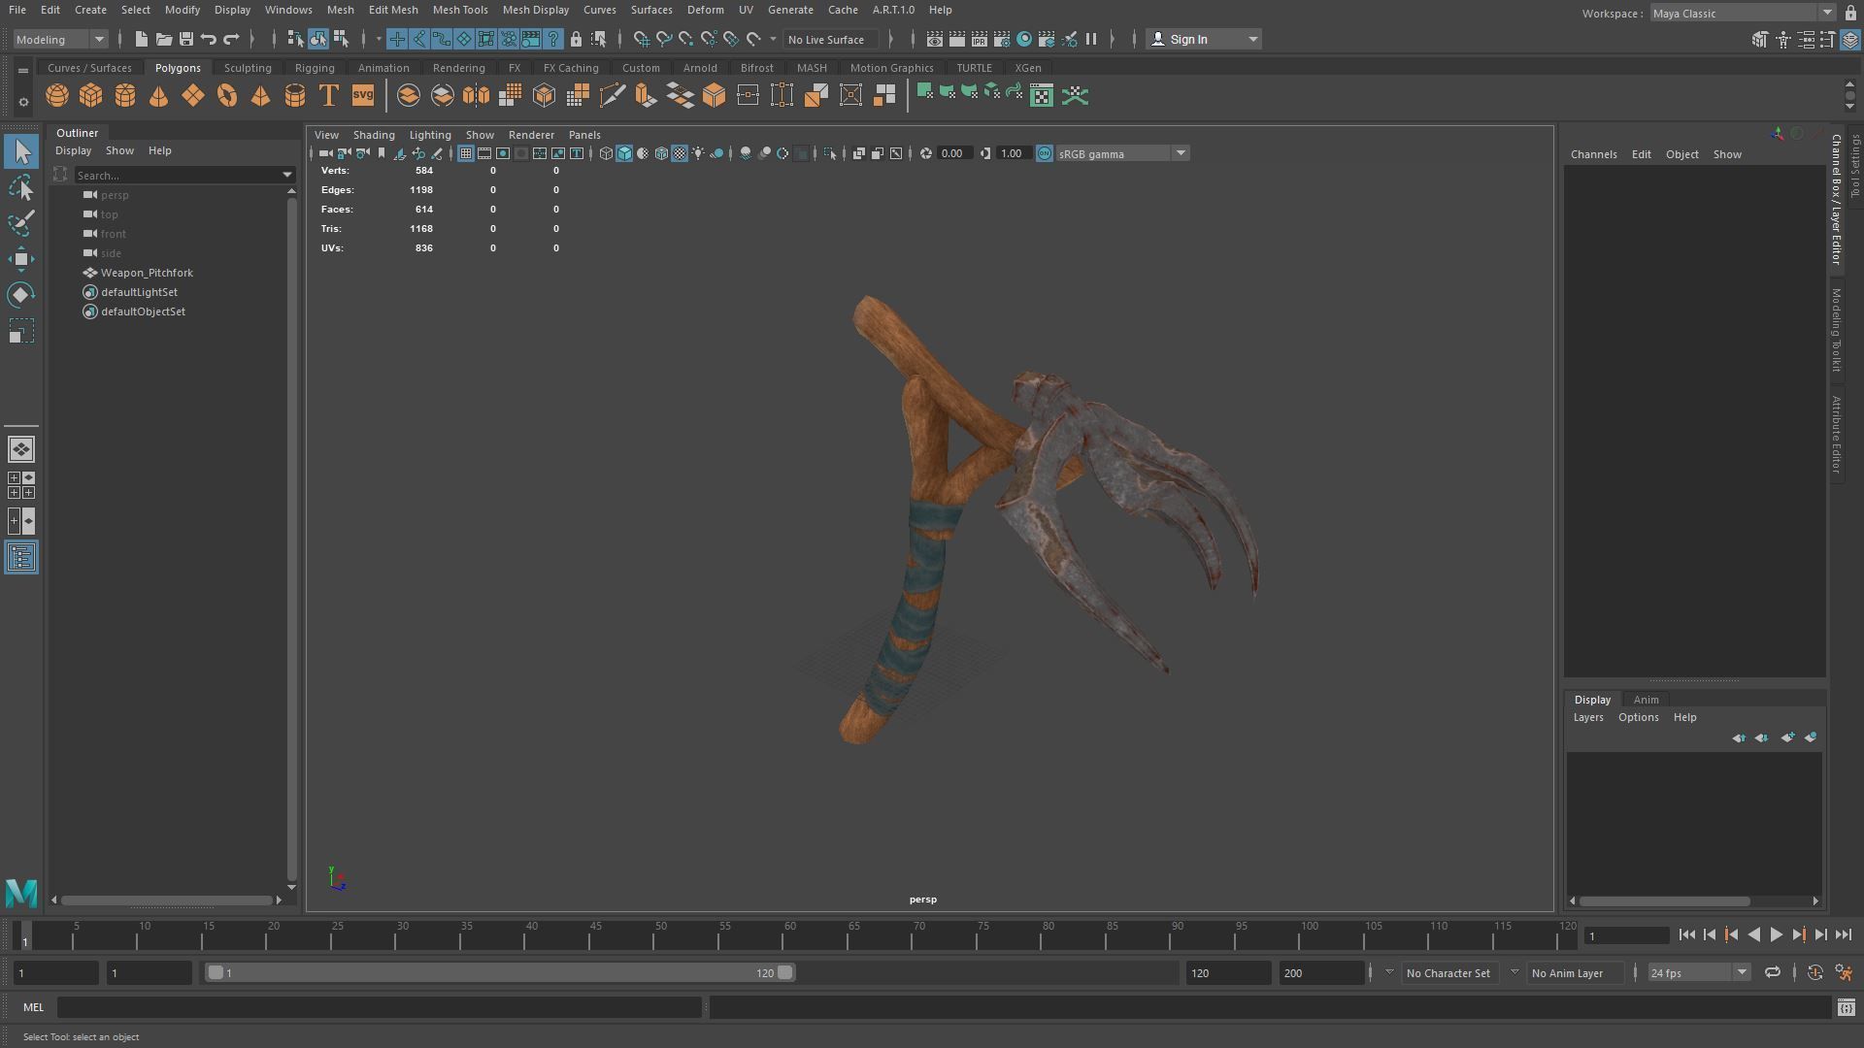Go to start of playback range

point(1686,935)
